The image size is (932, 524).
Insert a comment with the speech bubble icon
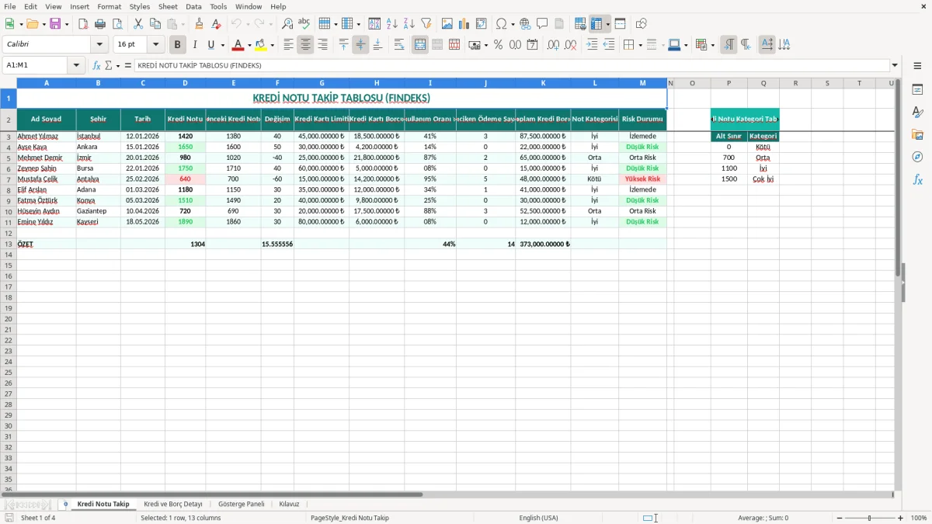coord(542,24)
